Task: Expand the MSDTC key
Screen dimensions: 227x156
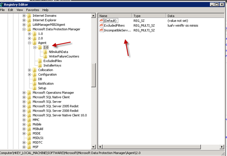Action: [x=24, y=143]
